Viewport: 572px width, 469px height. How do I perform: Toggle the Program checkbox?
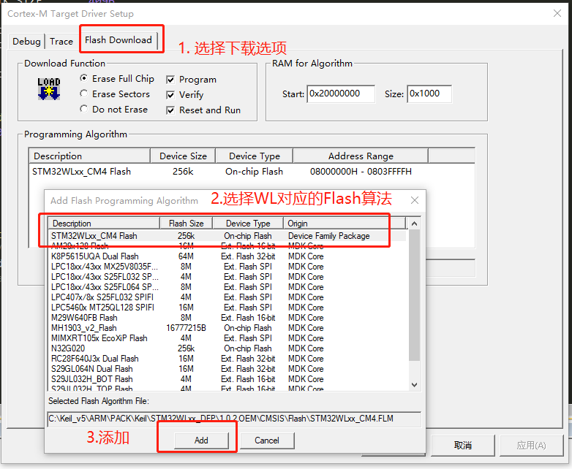[x=170, y=80]
